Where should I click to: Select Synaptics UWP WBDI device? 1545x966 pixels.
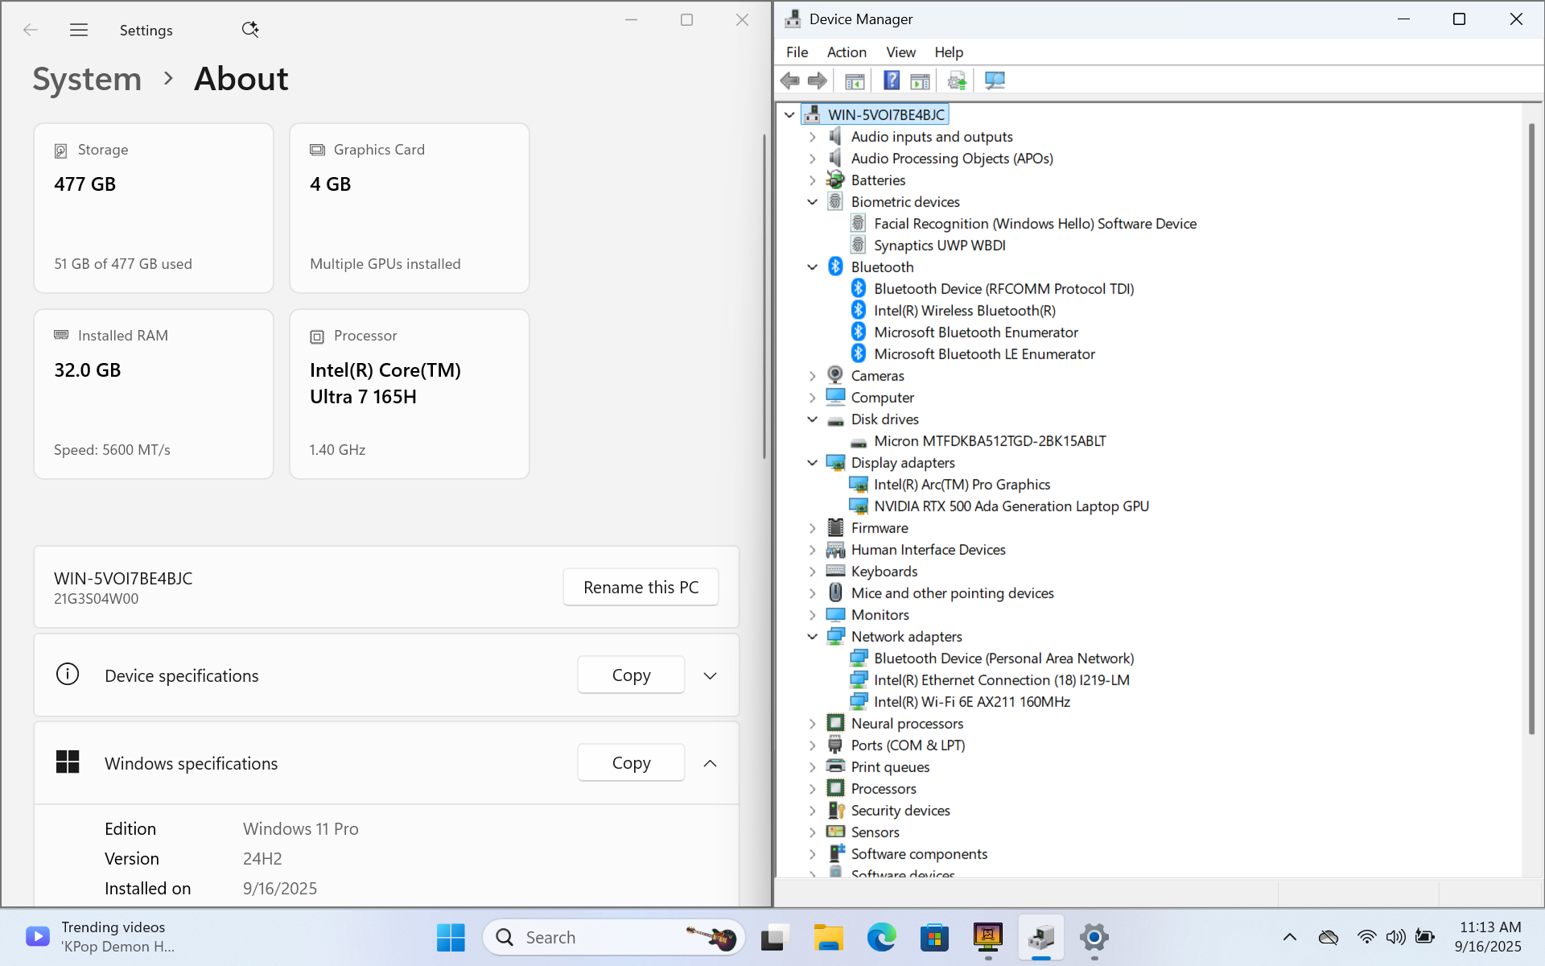(x=939, y=246)
